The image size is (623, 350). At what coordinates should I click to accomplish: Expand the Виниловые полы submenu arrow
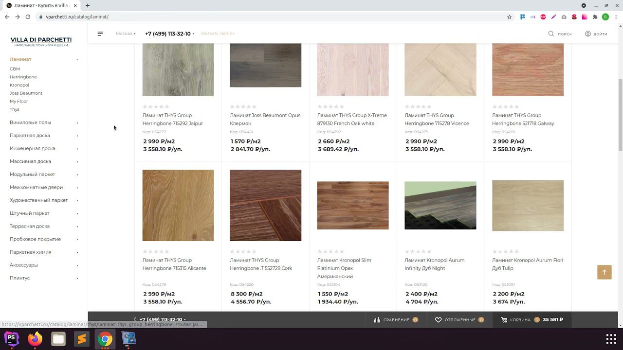click(x=77, y=122)
